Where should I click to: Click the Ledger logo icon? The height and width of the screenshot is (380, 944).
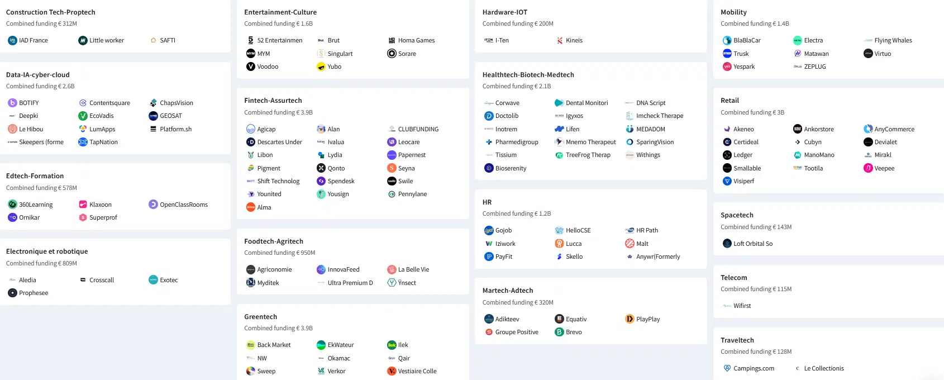click(727, 155)
